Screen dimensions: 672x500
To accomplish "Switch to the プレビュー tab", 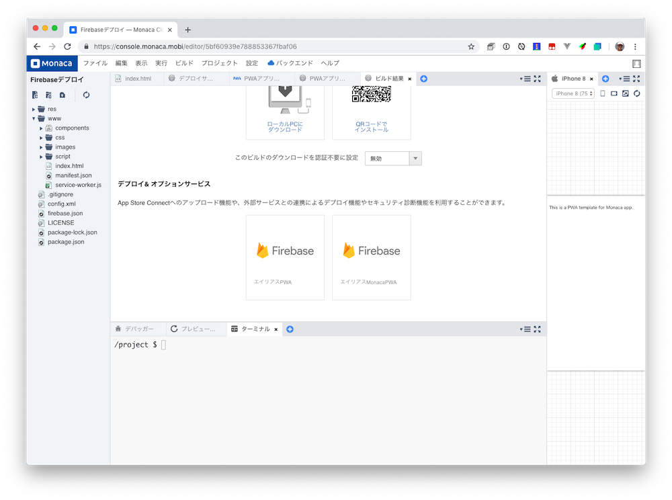I will (x=198, y=329).
